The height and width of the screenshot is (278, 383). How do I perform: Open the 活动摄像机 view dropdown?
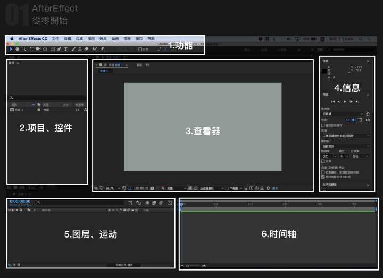coord(212,189)
